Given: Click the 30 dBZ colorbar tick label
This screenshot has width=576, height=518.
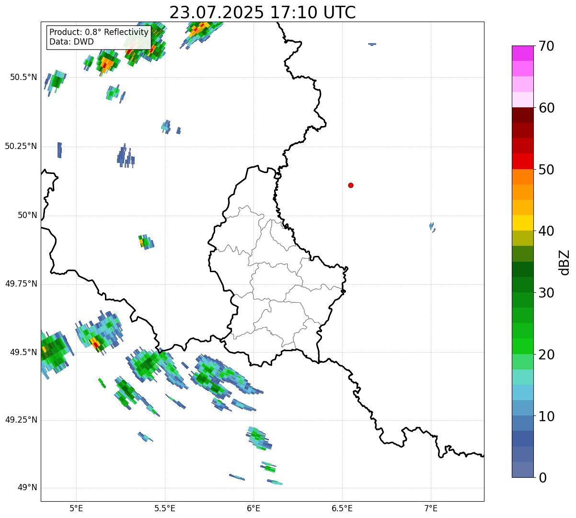Looking at the screenshot, I should [x=546, y=293].
